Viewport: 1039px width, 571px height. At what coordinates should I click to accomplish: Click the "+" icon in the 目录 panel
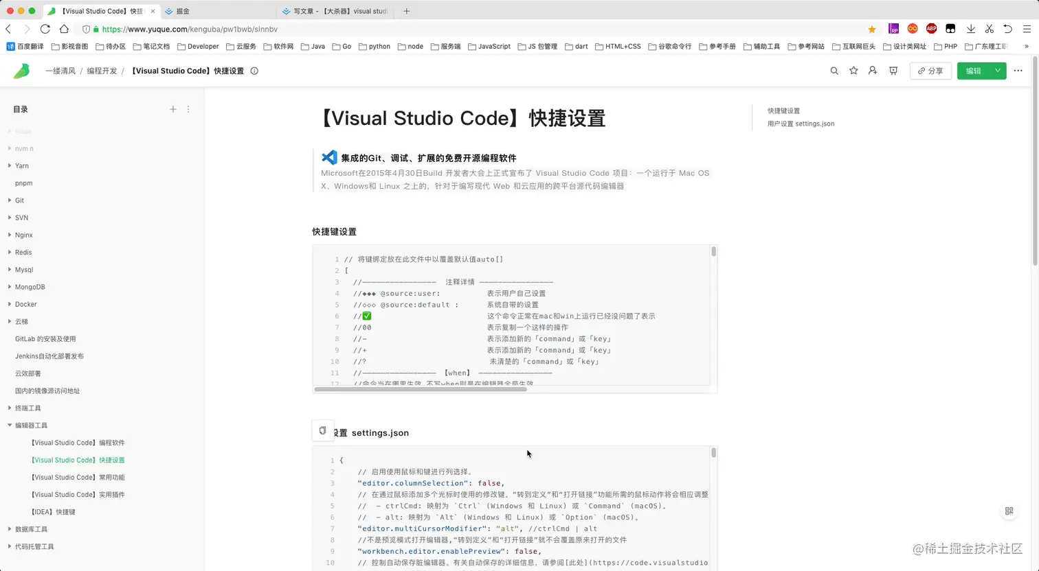173,109
